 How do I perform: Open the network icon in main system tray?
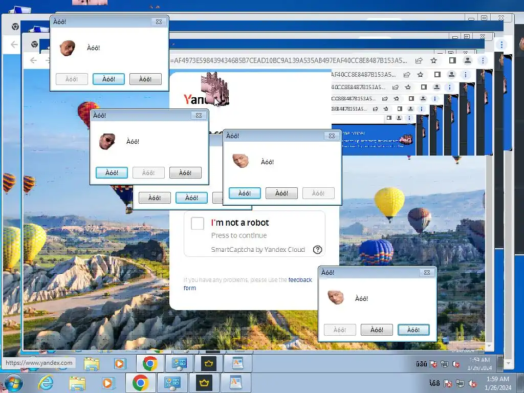click(x=460, y=383)
